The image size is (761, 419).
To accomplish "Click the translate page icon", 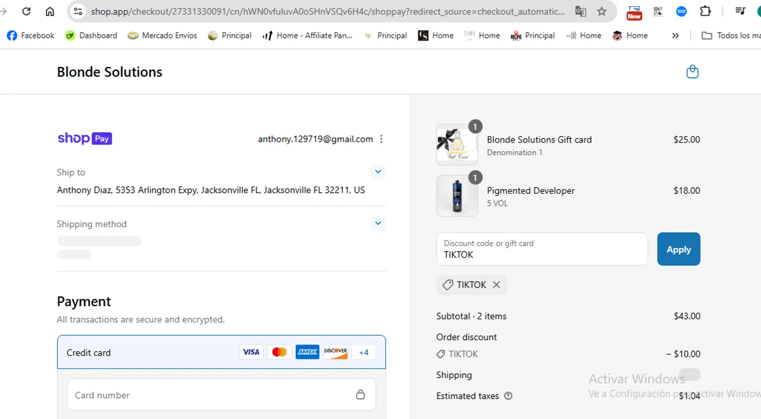I will (x=580, y=11).
